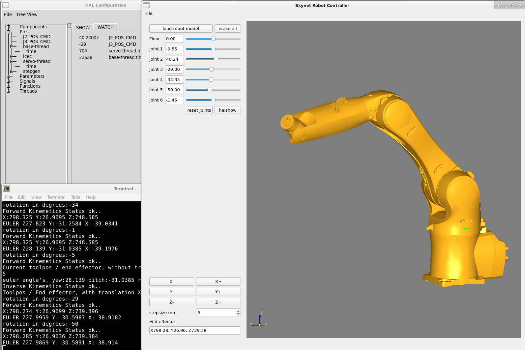Switch to the SHOW tab

pos(83,28)
